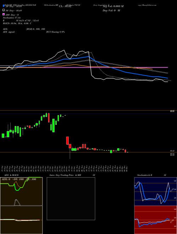177x234 pixels.
Task: Select the '200 Day - 0' legend text
Action: click(12, 15)
